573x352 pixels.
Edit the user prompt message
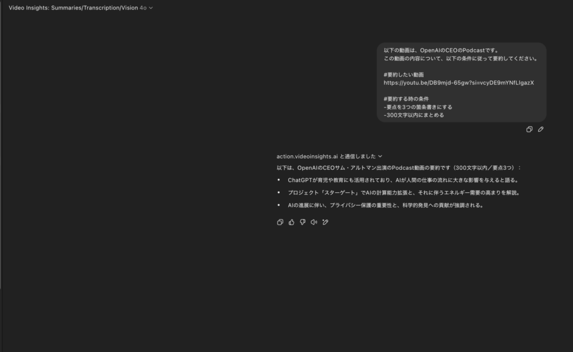click(x=541, y=130)
